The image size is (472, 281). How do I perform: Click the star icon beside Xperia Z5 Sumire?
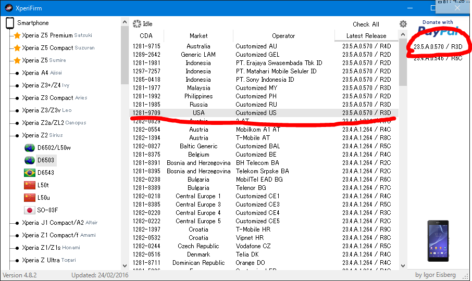[x=17, y=60]
